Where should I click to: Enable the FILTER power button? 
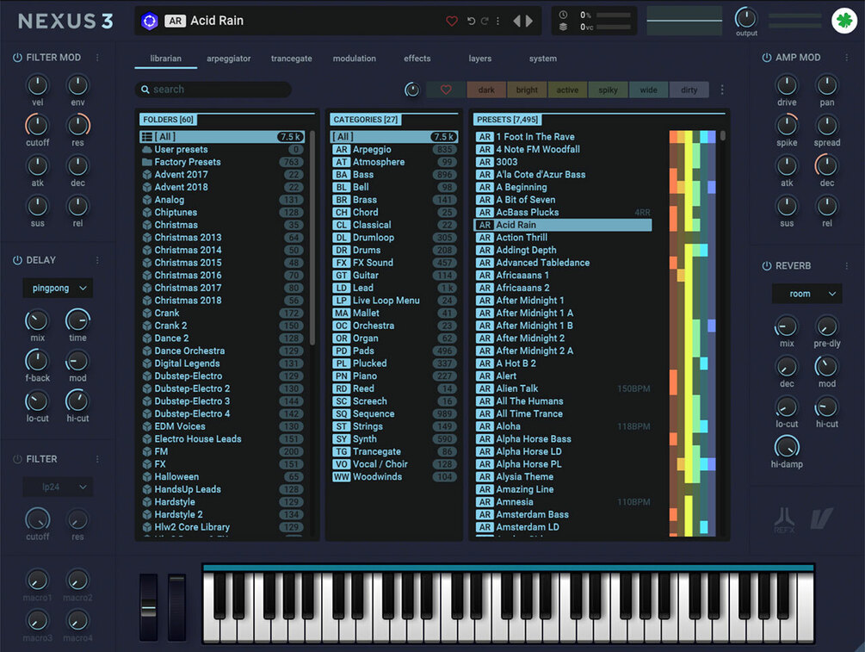click(18, 459)
